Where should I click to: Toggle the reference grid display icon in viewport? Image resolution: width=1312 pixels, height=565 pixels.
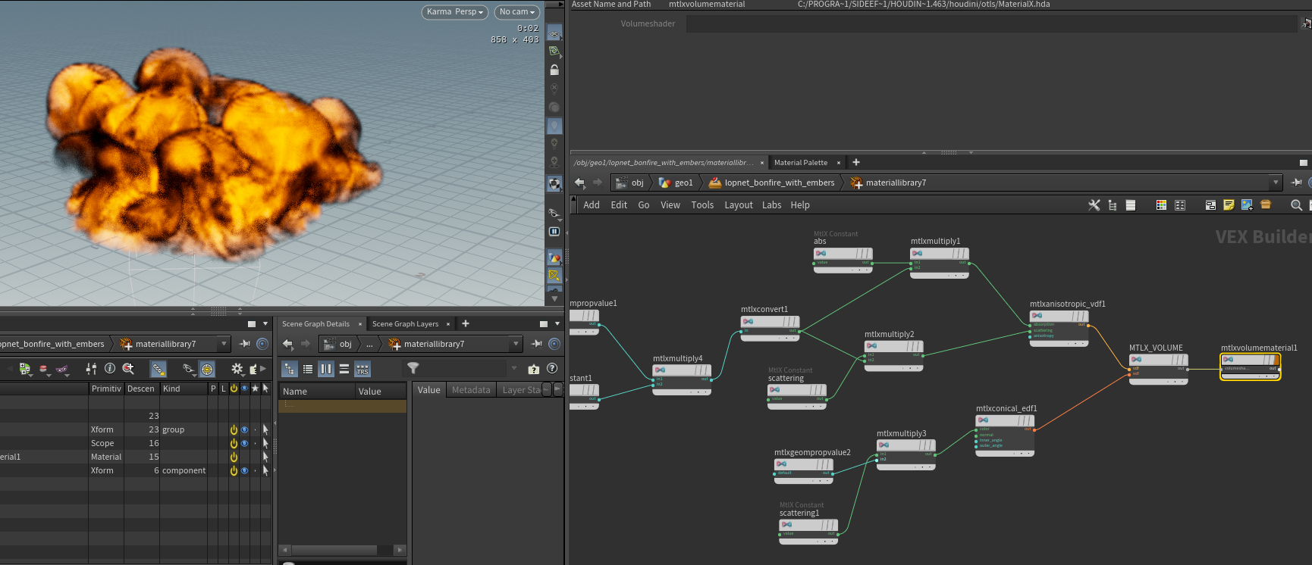click(554, 33)
